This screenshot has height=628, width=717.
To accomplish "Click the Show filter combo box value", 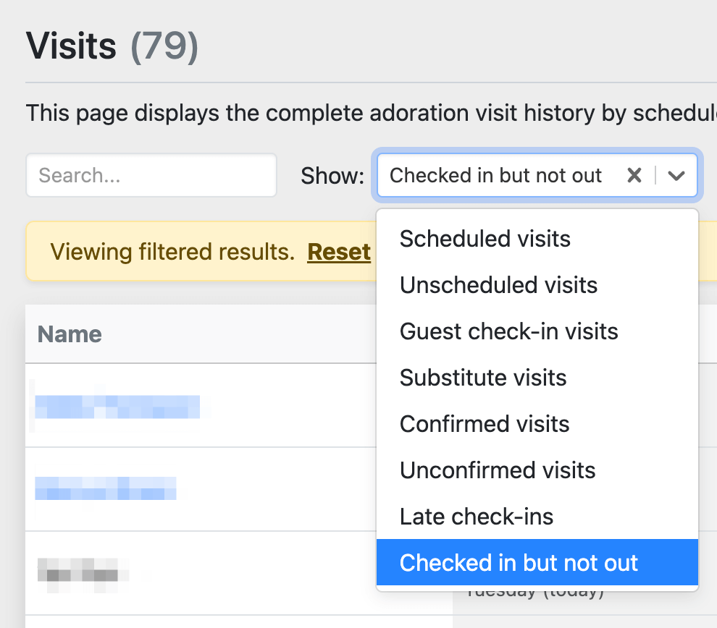I will (496, 175).
